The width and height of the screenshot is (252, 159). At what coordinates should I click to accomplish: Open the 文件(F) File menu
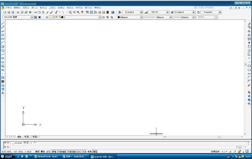[8, 8]
